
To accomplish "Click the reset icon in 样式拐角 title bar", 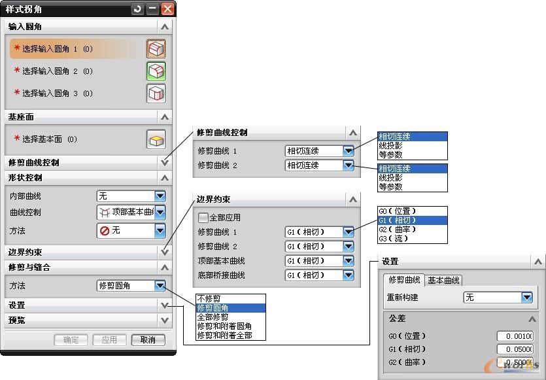I will pyautogui.click(x=137, y=9).
